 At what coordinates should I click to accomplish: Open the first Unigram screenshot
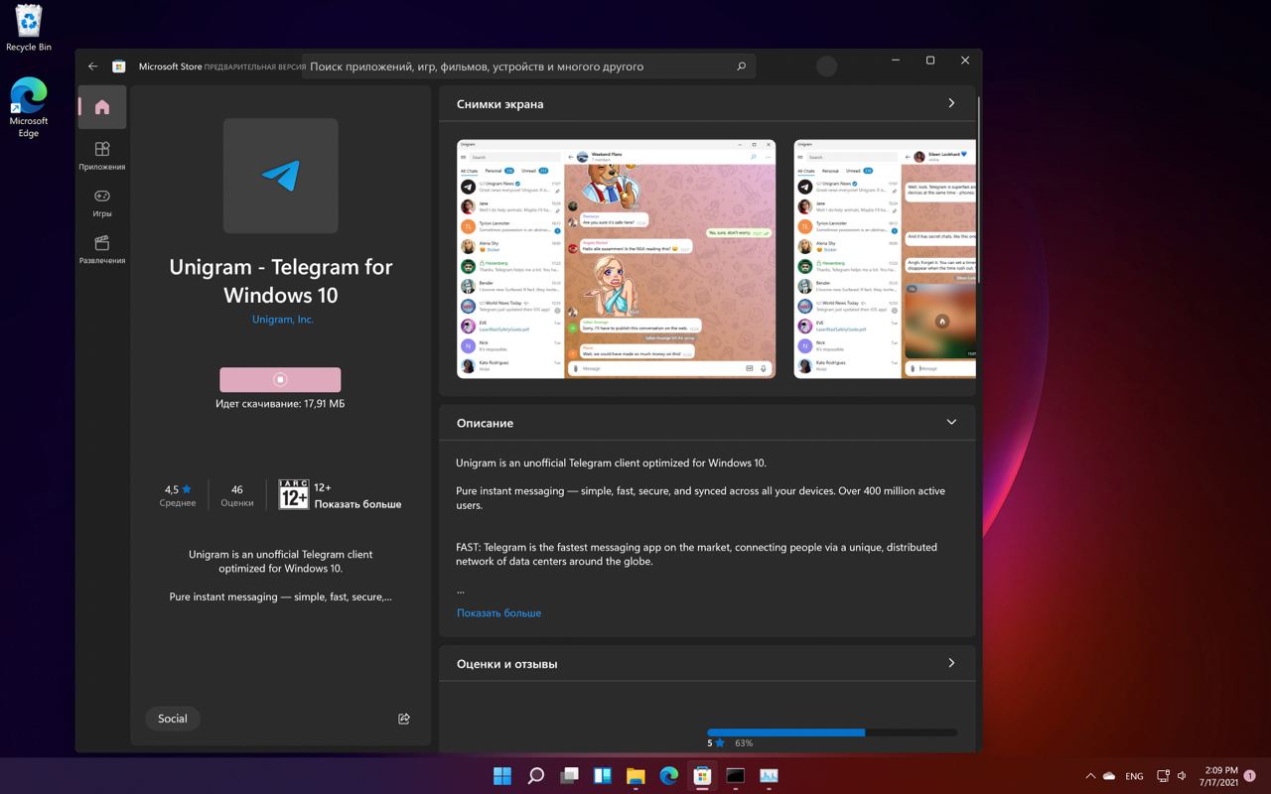pyautogui.click(x=616, y=258)
